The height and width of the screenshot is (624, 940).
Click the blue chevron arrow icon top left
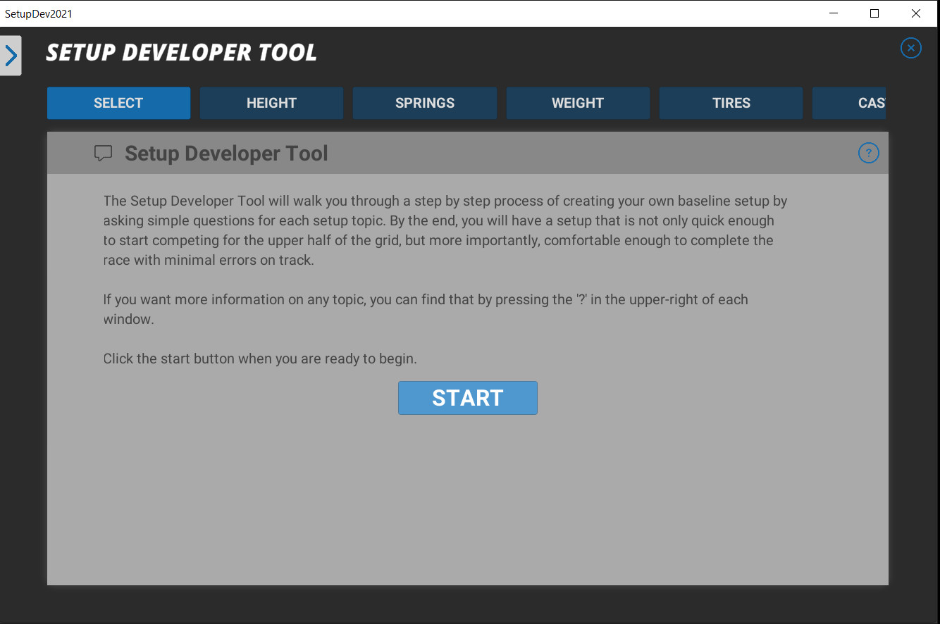coord(11,54)
